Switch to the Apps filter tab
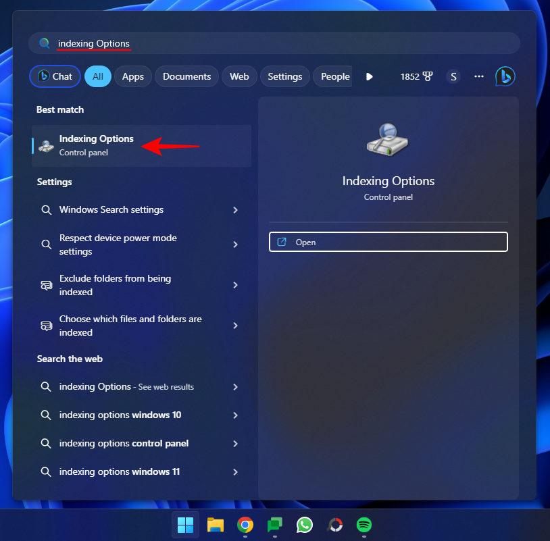The image size is (550, 541). [x=132, y=76]
